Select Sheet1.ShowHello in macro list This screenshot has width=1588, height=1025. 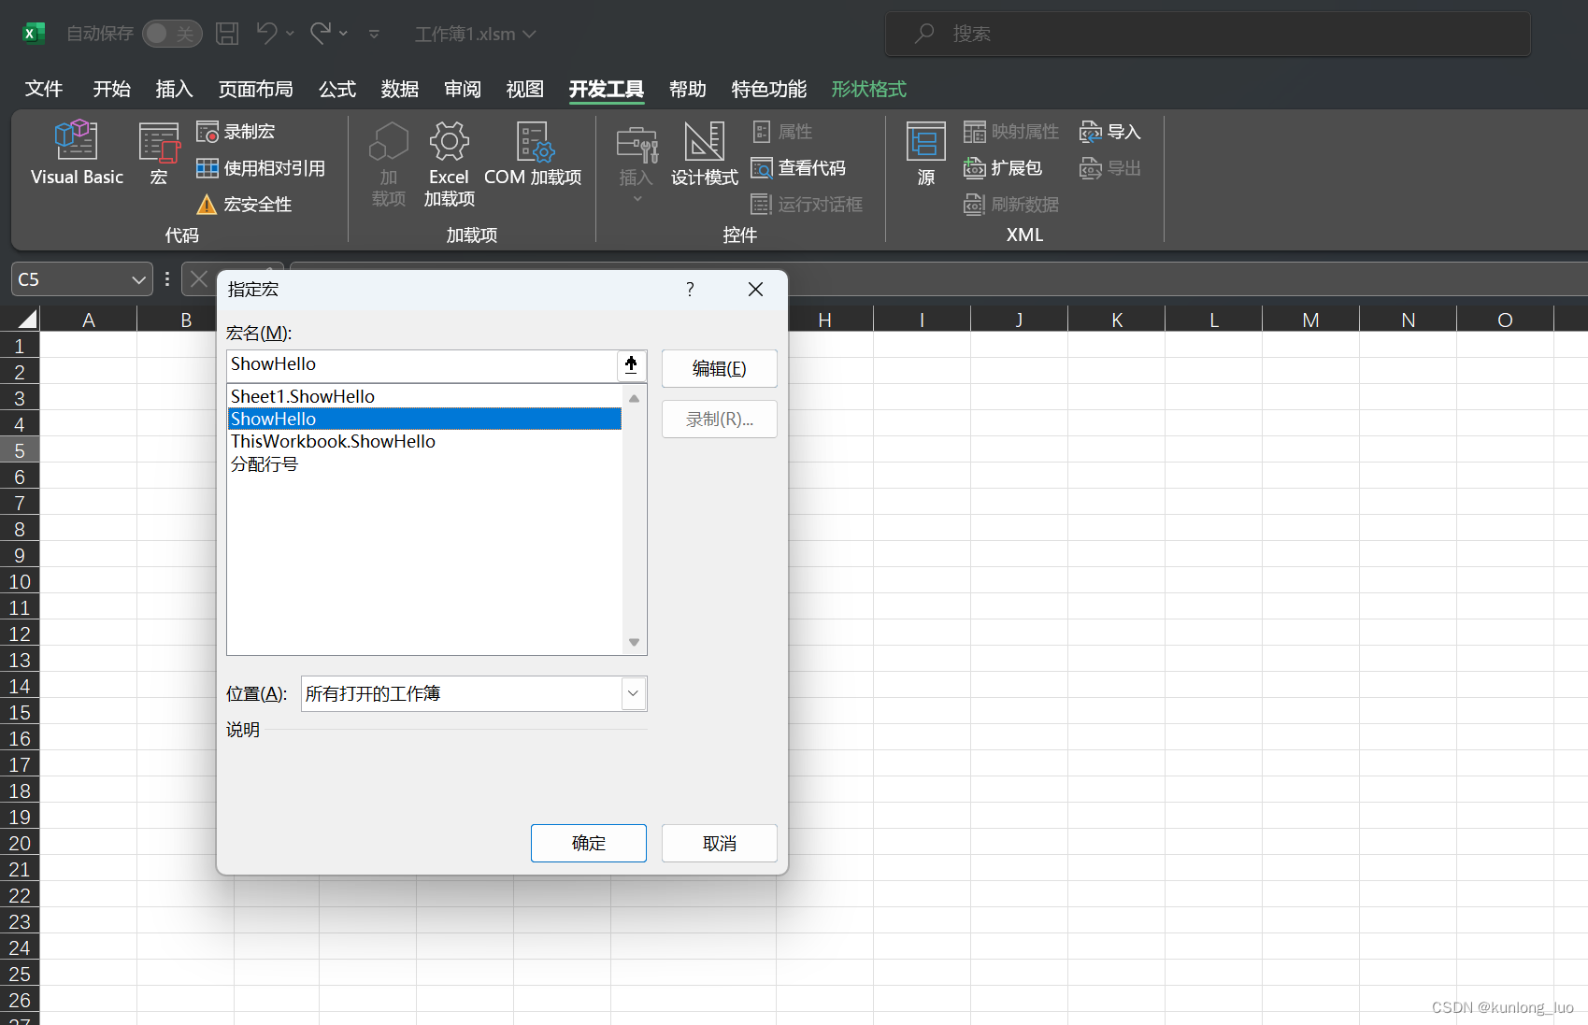423,396
